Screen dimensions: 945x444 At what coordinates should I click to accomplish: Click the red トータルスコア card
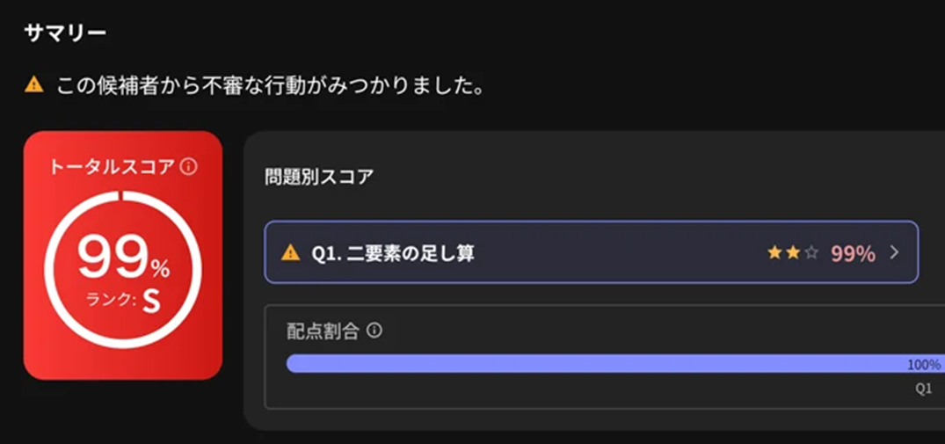[123, 256]
